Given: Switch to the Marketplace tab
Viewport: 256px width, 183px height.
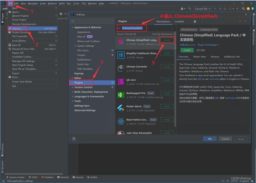Looking at the screenshot, I should point(163,22).
